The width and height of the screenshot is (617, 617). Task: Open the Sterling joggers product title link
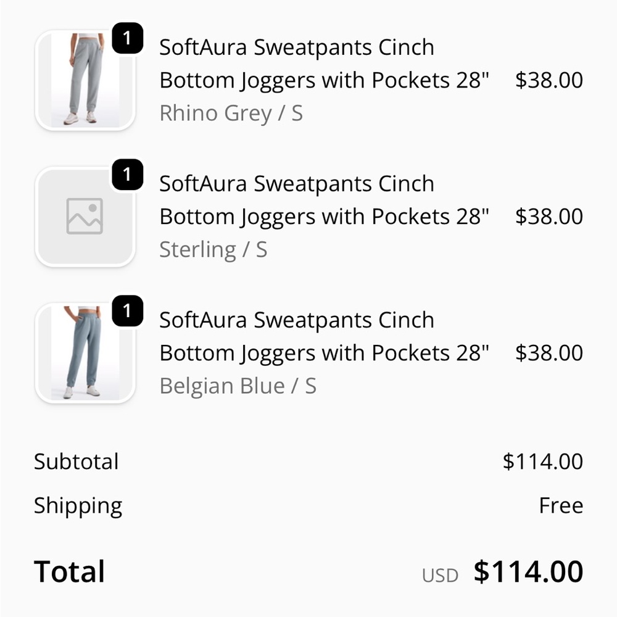296,200
